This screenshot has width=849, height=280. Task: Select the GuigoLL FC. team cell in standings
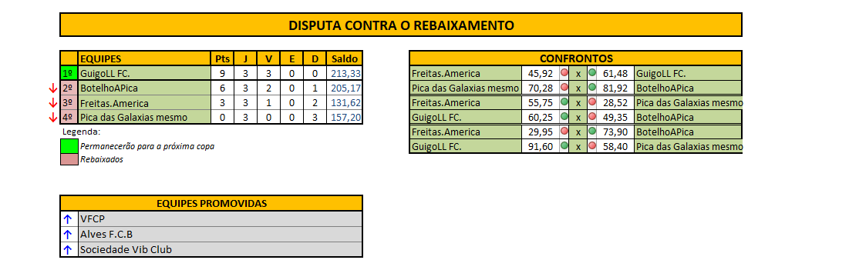[144, 73]
